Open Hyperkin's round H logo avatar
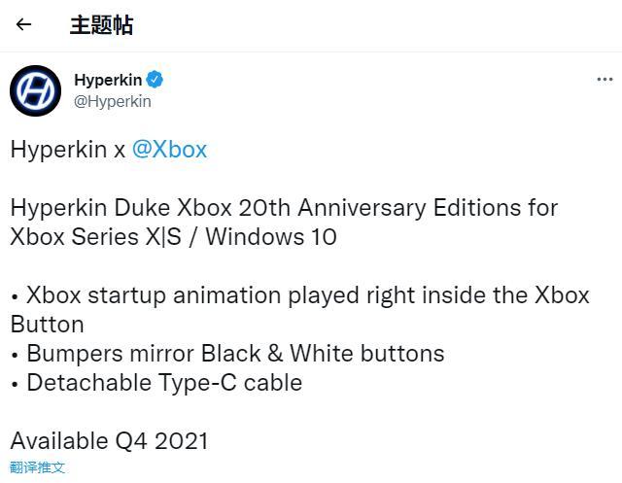The width and height of the screenshot is (622, 483). point(35,90)
